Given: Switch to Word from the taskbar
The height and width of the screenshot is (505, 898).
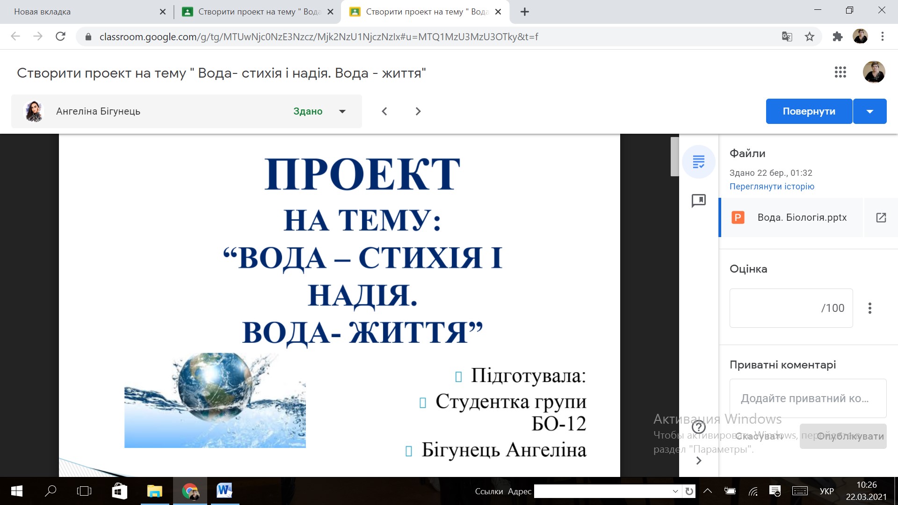Looking at the screenshot, I should [x=224, y=491].
